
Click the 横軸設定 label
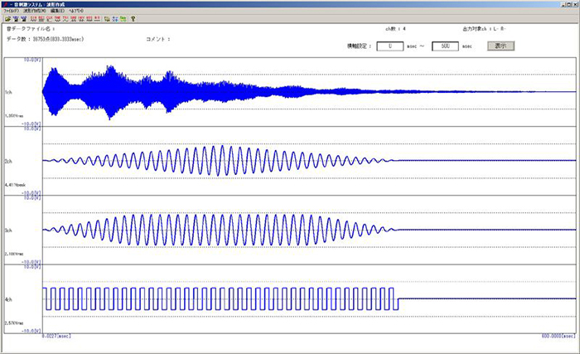[359, 46]
